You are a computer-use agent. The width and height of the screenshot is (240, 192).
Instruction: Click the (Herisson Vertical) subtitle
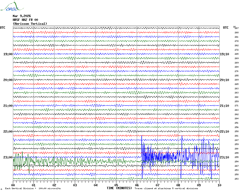30,24
